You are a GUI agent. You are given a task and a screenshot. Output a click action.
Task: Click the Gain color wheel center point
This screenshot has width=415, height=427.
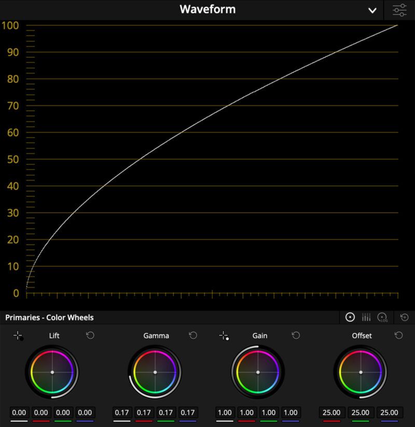point(258,372)
